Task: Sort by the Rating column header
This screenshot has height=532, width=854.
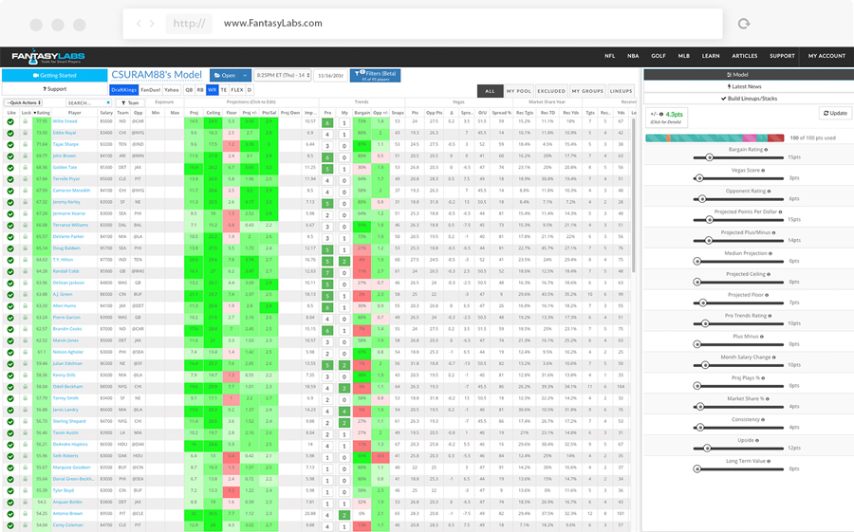Action: tap(42, 113)
